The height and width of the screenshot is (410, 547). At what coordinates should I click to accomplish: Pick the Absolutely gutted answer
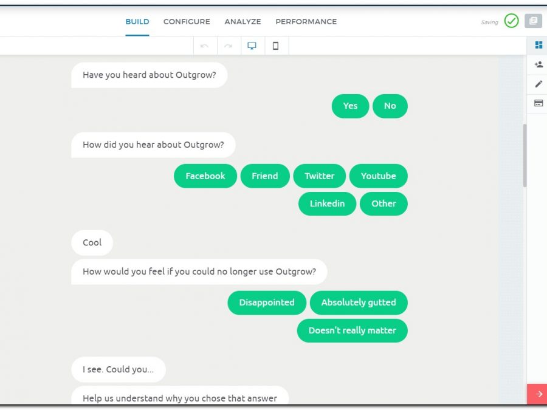(359, 302)
